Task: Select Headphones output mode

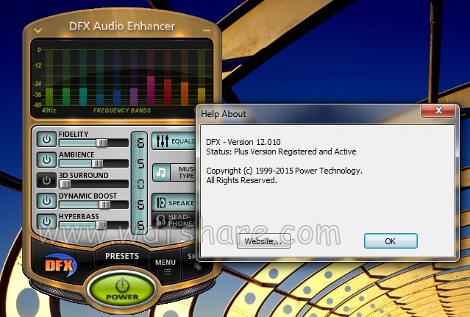Action: (174, 220)
